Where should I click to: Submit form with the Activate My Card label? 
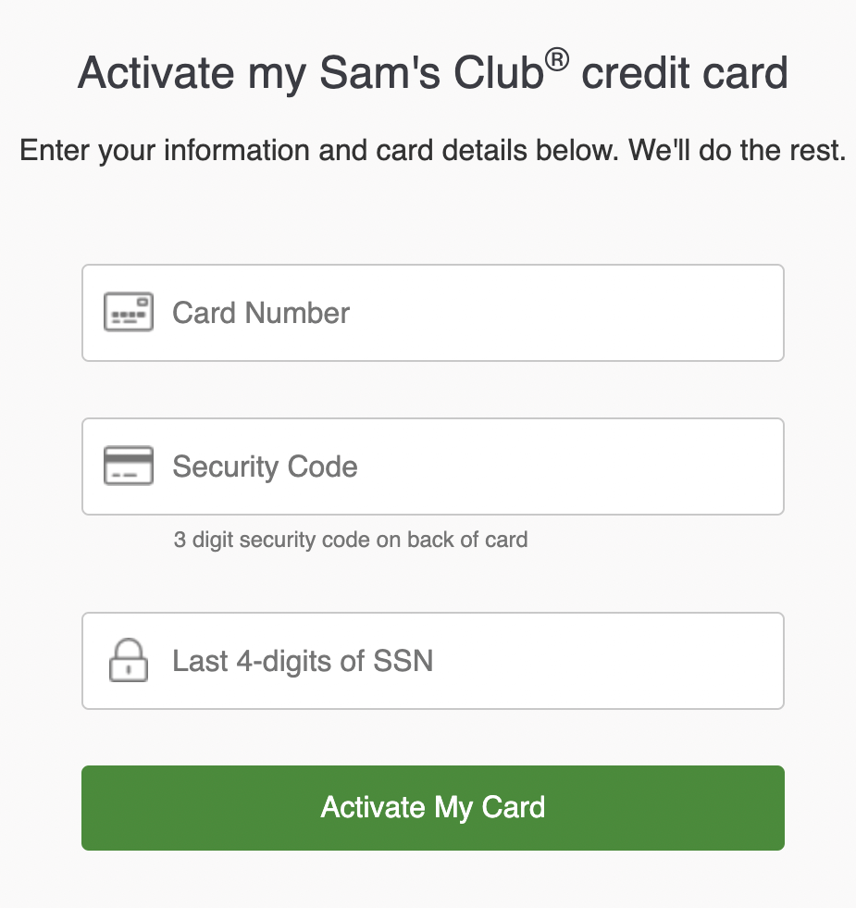point(433,807)
